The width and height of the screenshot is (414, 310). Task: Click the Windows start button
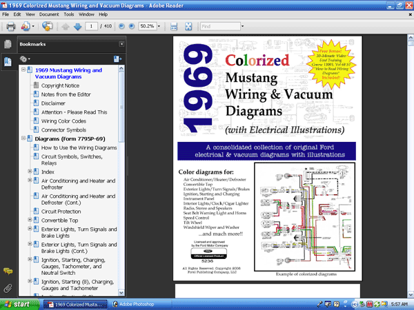pos(19,304)
